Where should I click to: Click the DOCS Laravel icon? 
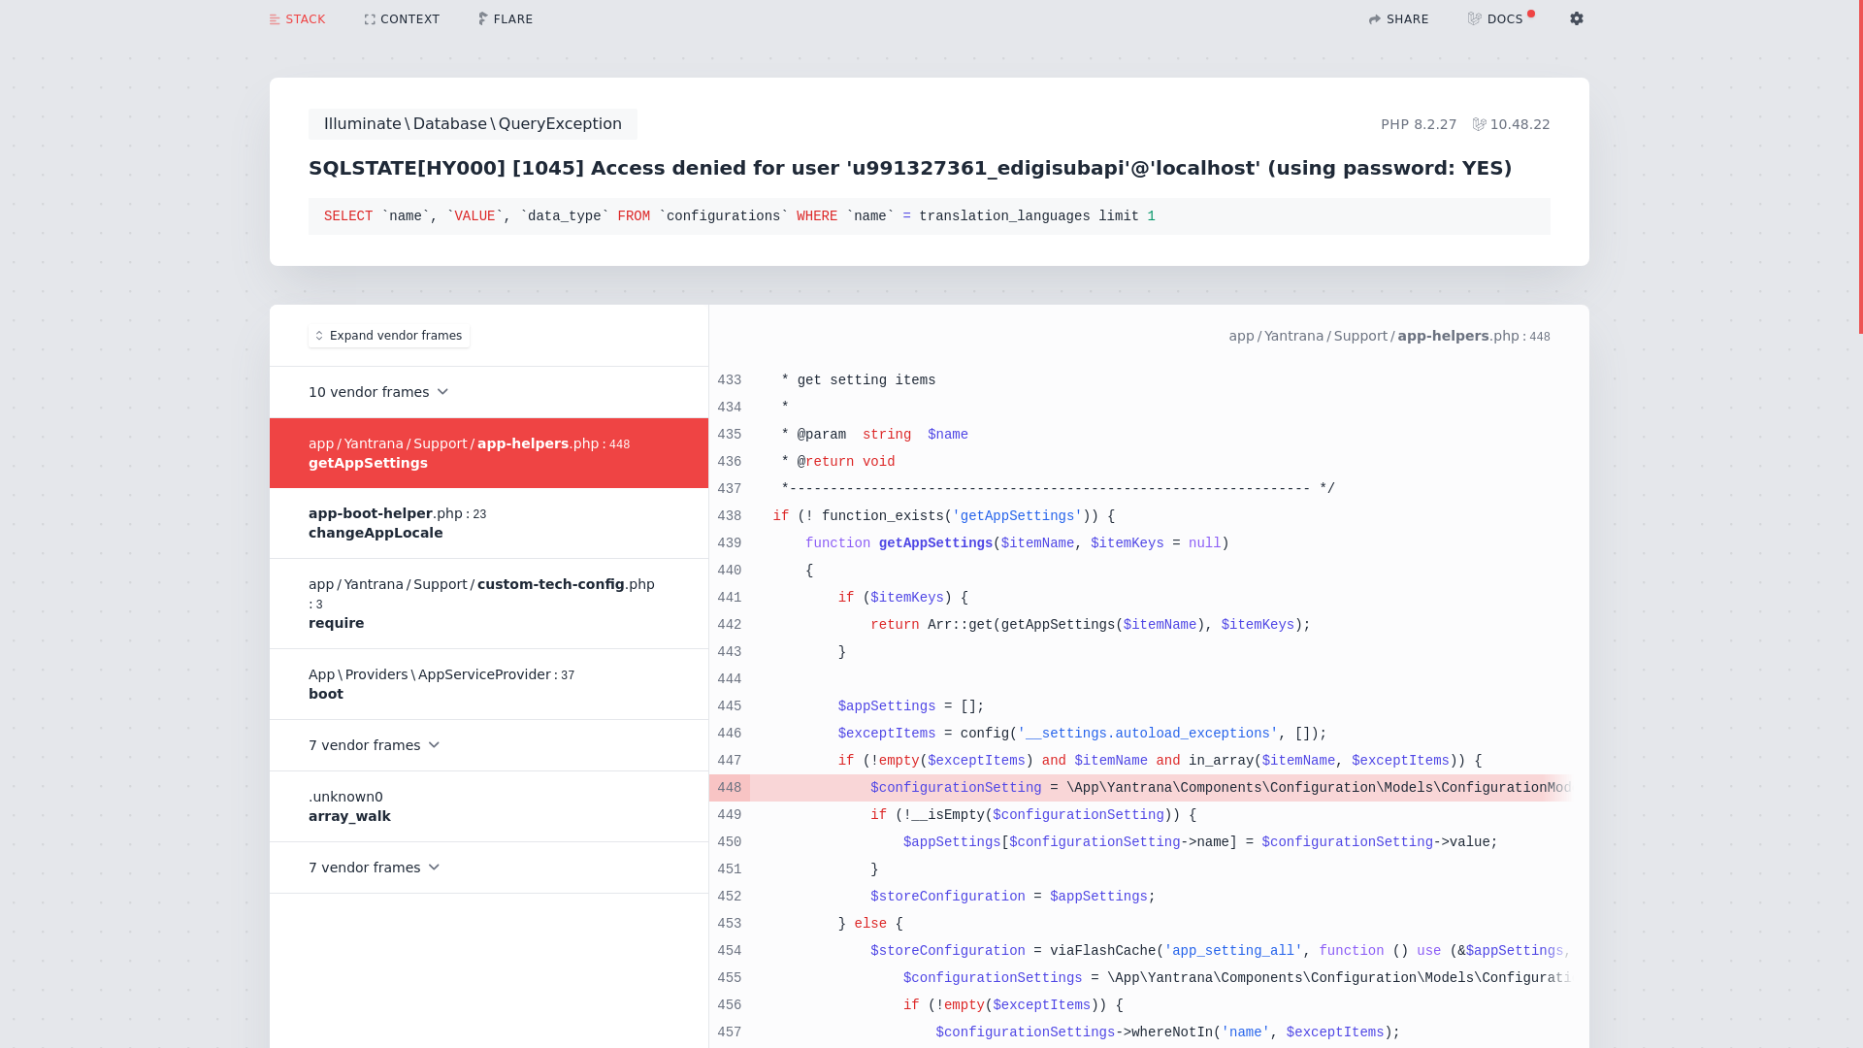click(1474, 18)
